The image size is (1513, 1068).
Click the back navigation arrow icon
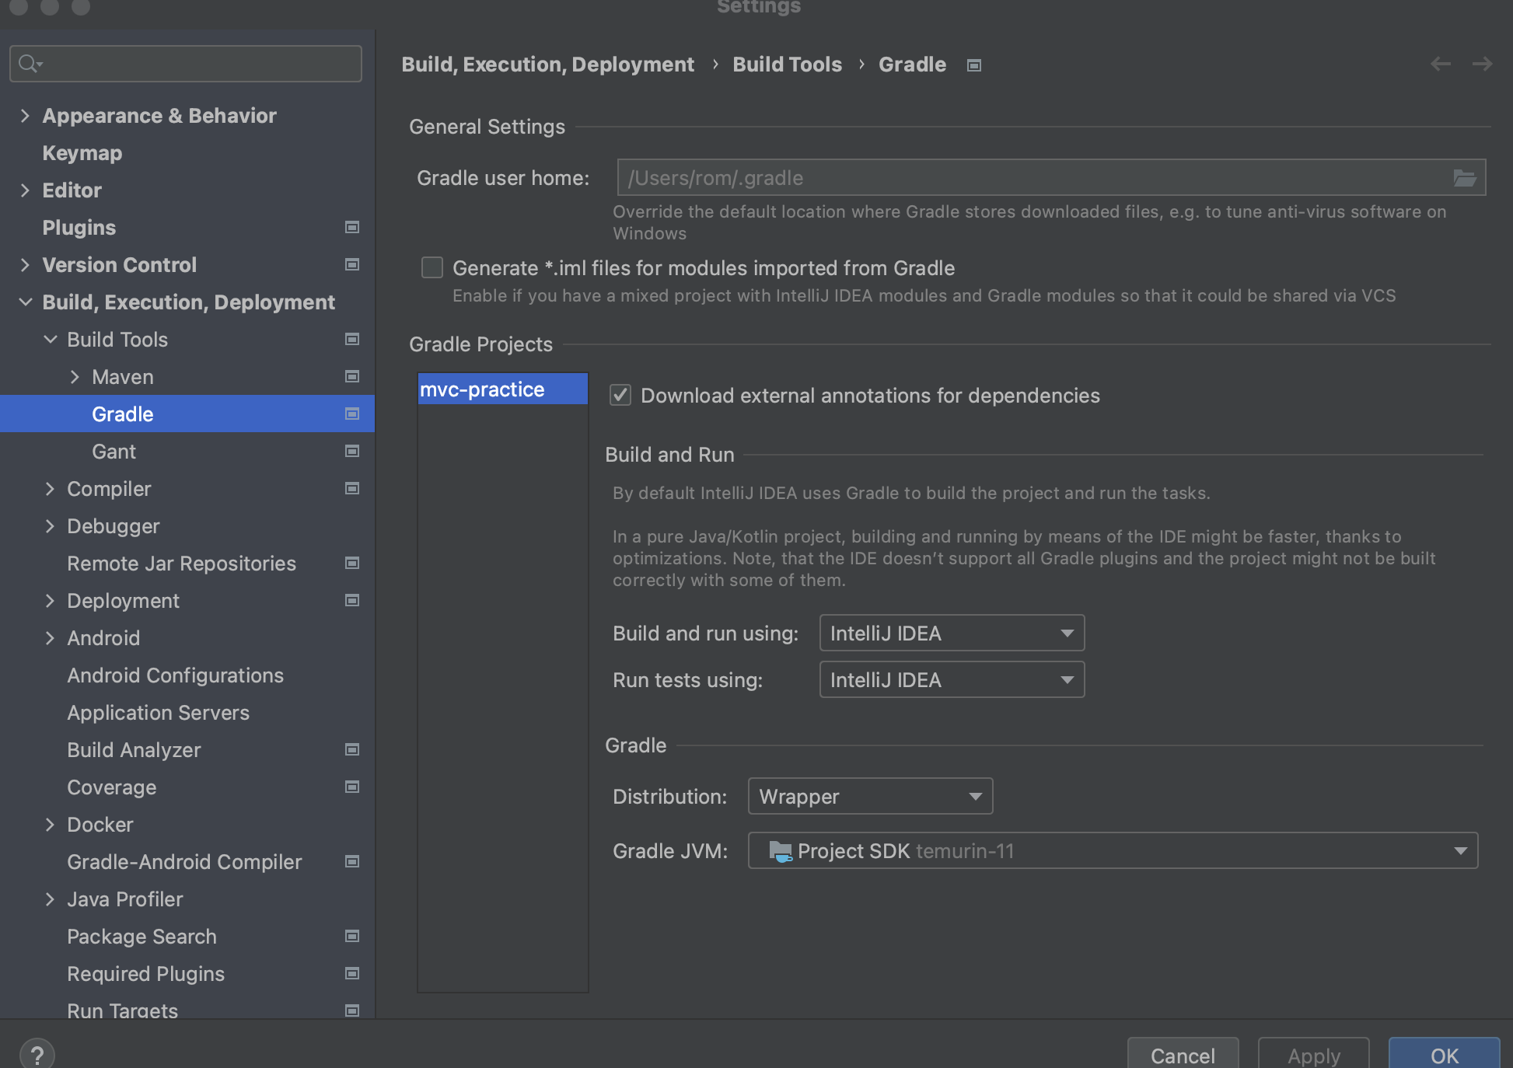pyautogui.click(x=1440, y=64)
